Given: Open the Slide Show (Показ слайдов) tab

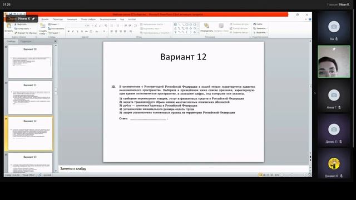Looking at the screenshot, I should pos(88,19).
